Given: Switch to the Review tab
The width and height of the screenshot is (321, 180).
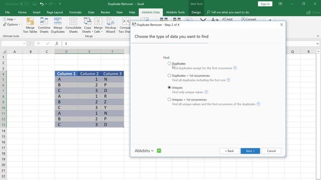Looking at the screenshot, I should (x=105, y=12).
